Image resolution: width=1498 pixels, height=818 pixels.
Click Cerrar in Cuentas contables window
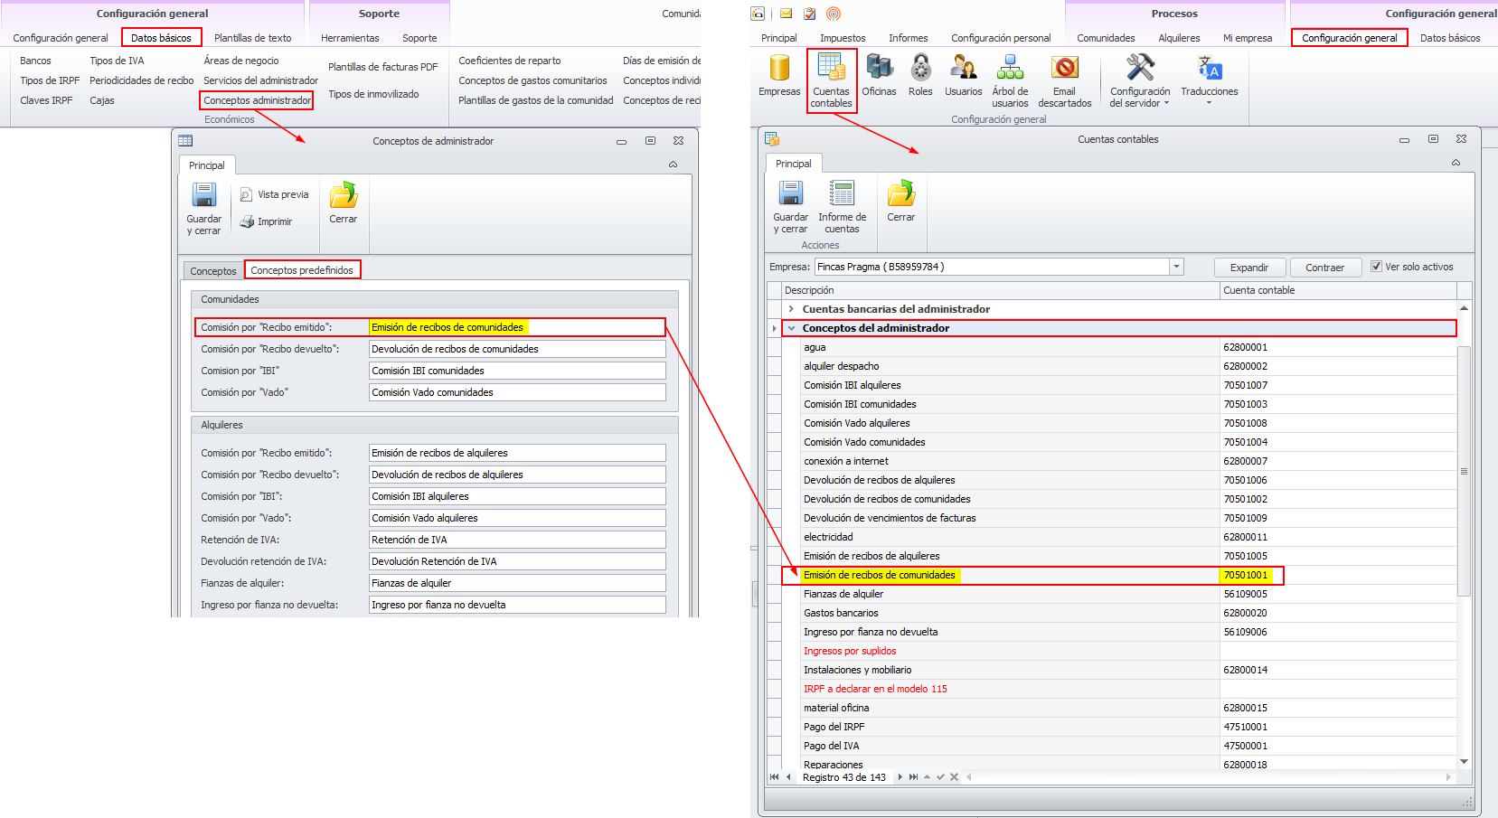pyautogui.click(x=901, y=202)
